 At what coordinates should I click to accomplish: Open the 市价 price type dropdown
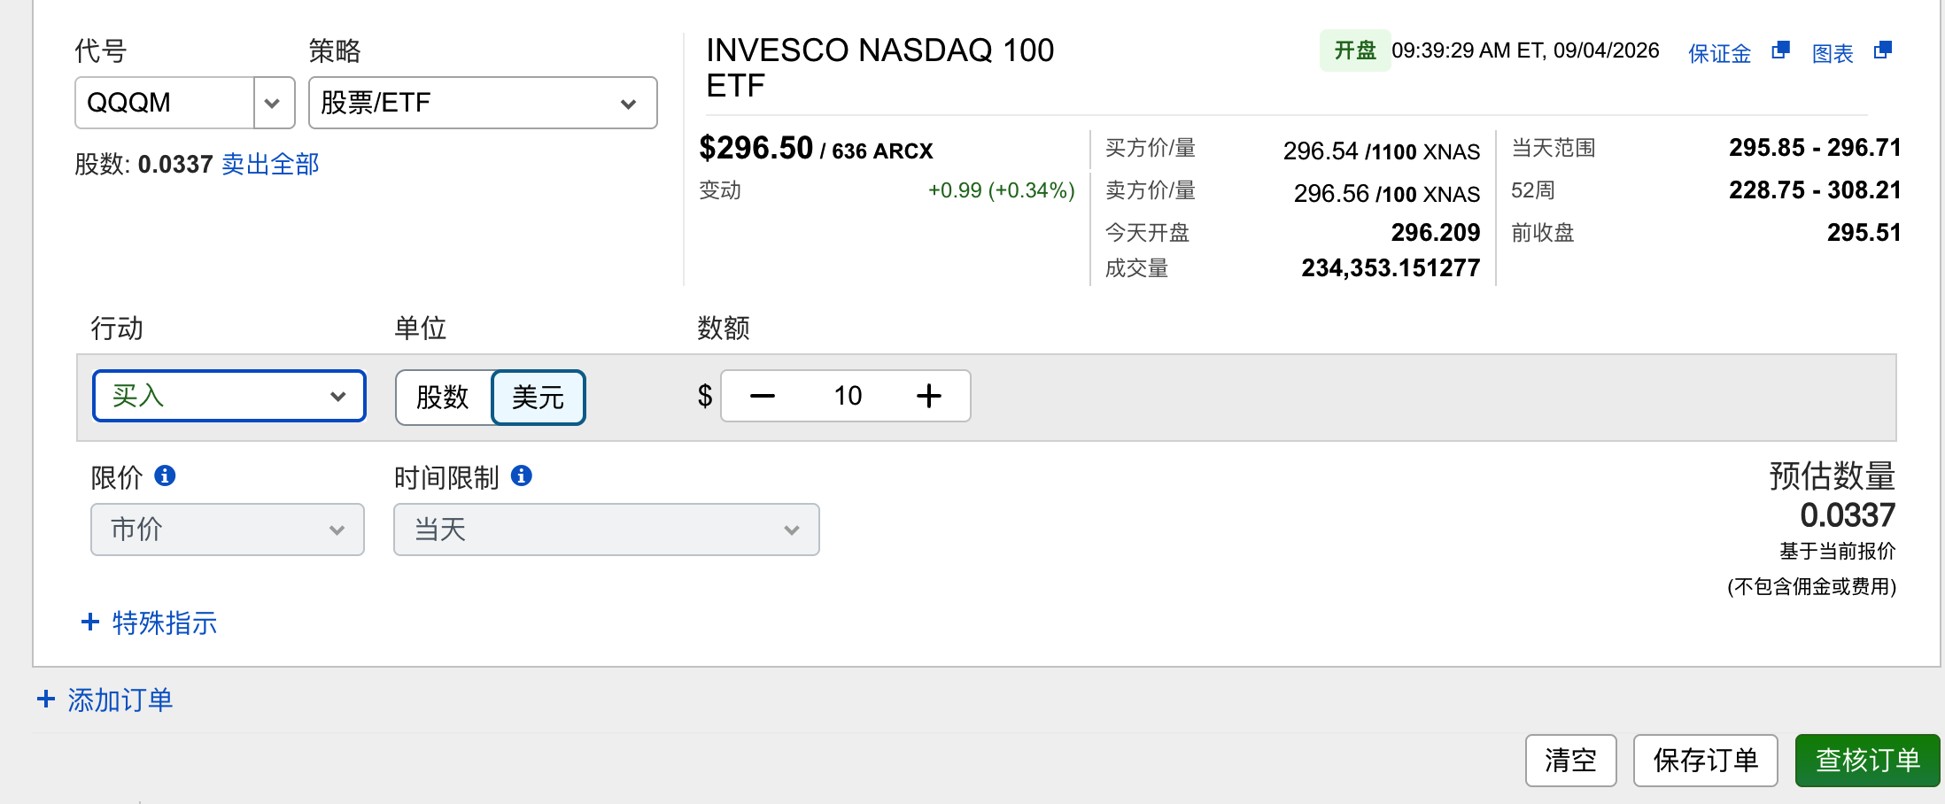tap(228, 530)
